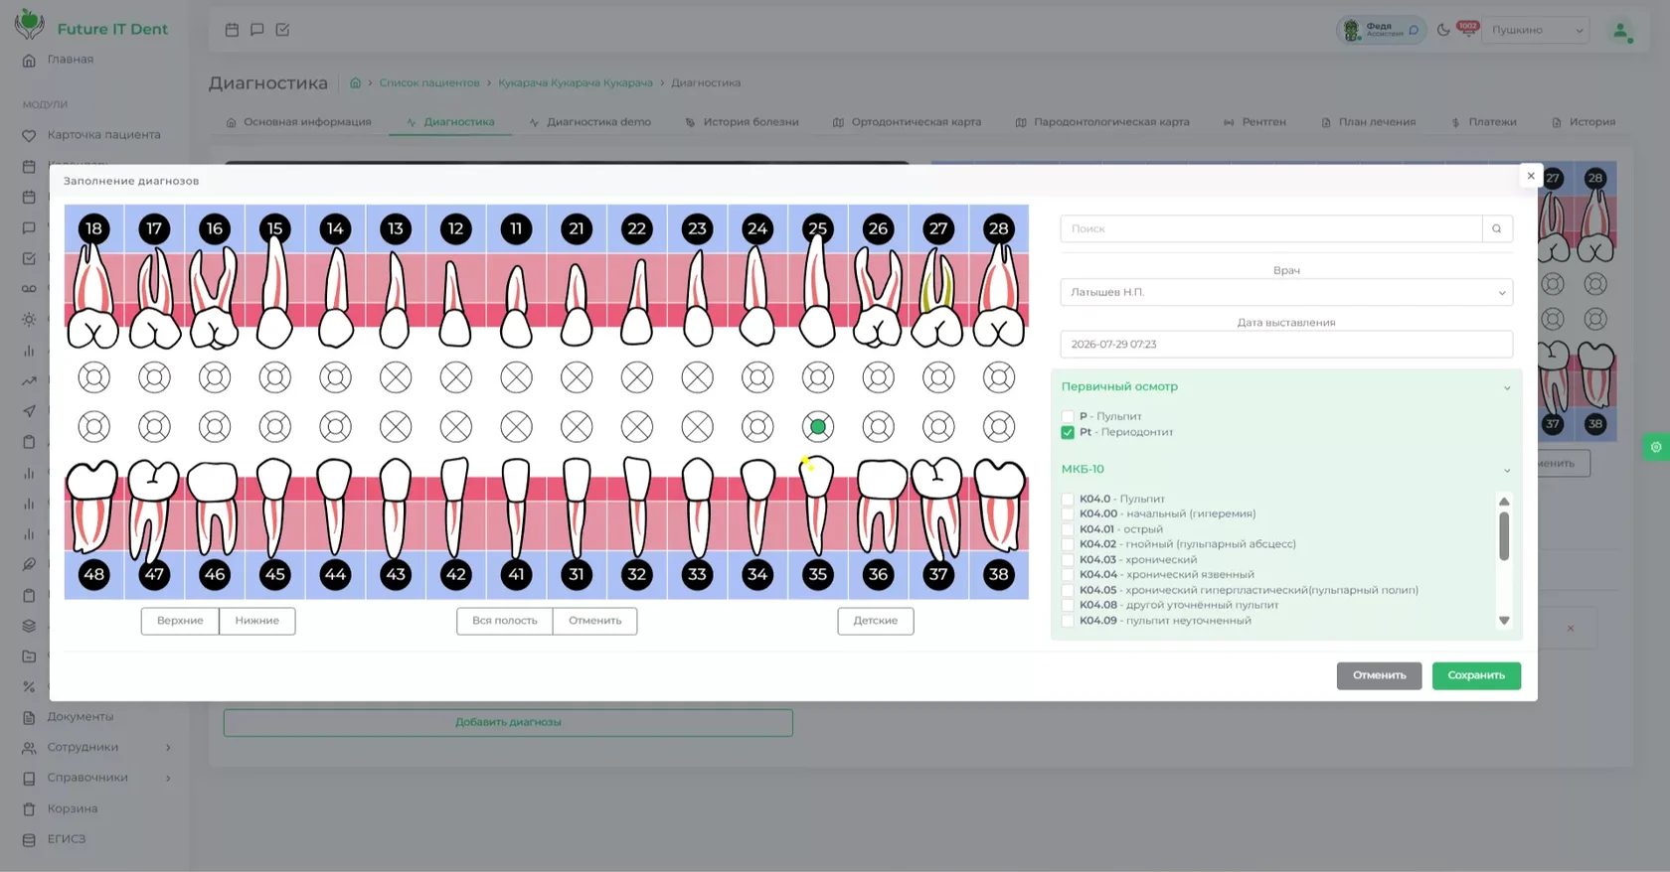
Task: Open calendar icon in top toolbar
Action: coord(232,30)
